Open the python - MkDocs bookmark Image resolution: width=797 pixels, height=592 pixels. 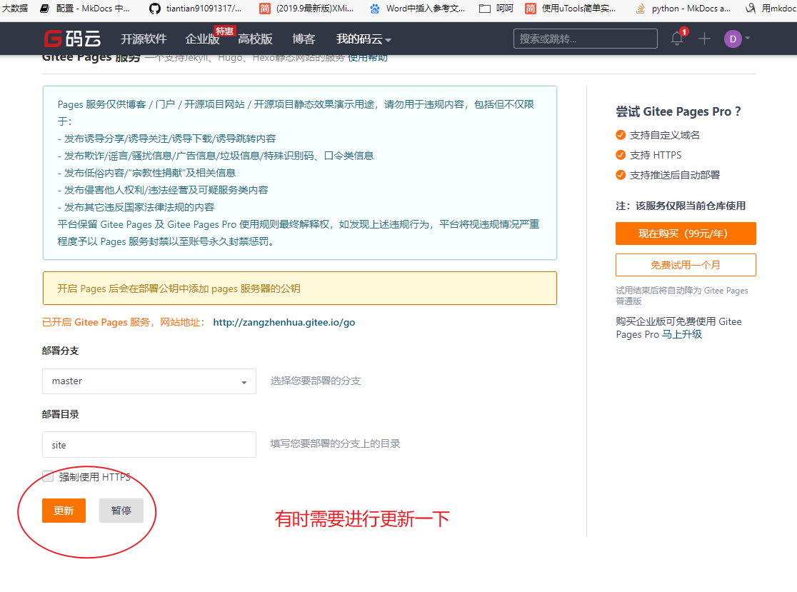(x=683, y=8)
